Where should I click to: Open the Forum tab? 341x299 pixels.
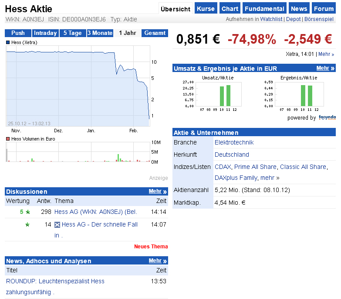[x=324, y=8]
